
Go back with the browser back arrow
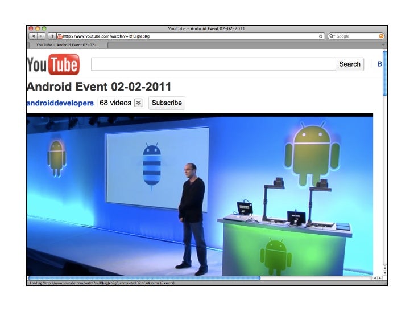click(x=33, y=36)
